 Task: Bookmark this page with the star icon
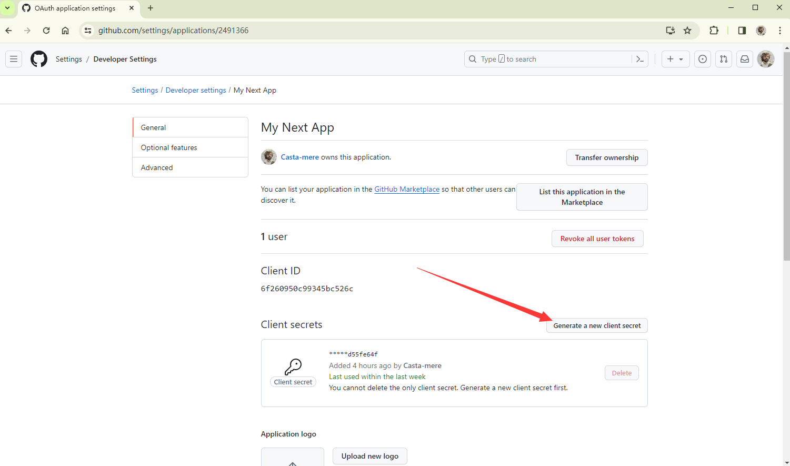coord(687,31)
